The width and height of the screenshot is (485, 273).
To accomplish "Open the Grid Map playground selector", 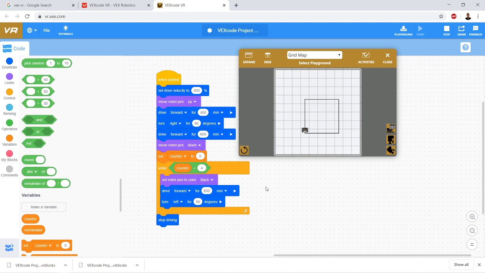I will (x=314, y=55).
